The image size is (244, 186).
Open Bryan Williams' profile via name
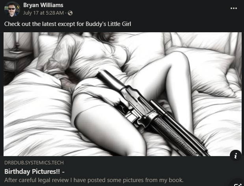pyautogui.click(x=43, y=5)
